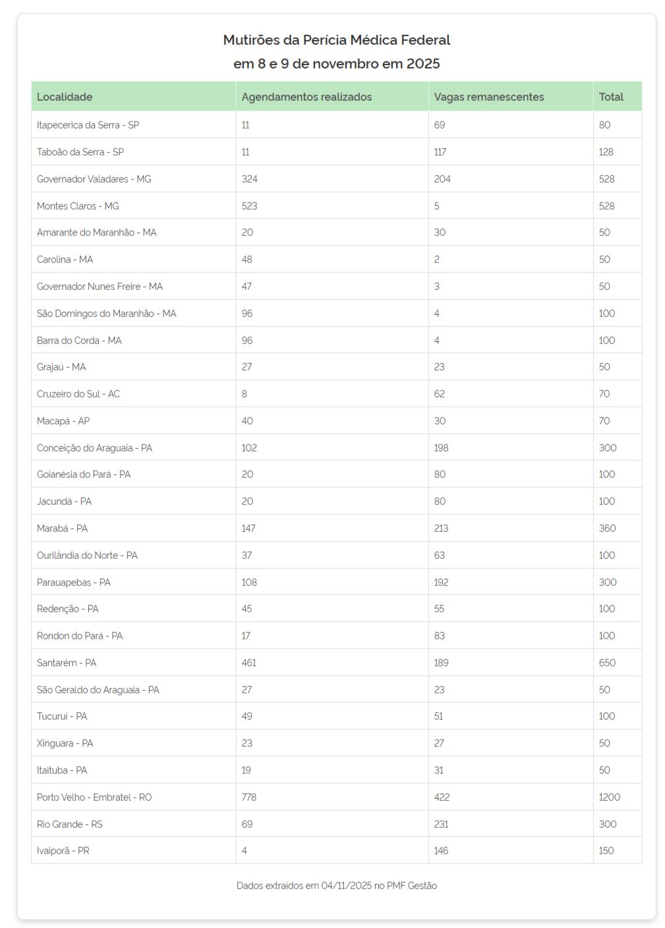This screenshot has height=928, width=665.
Task: Click the Vagas remanescentes column header
Action: pos(488,97)
